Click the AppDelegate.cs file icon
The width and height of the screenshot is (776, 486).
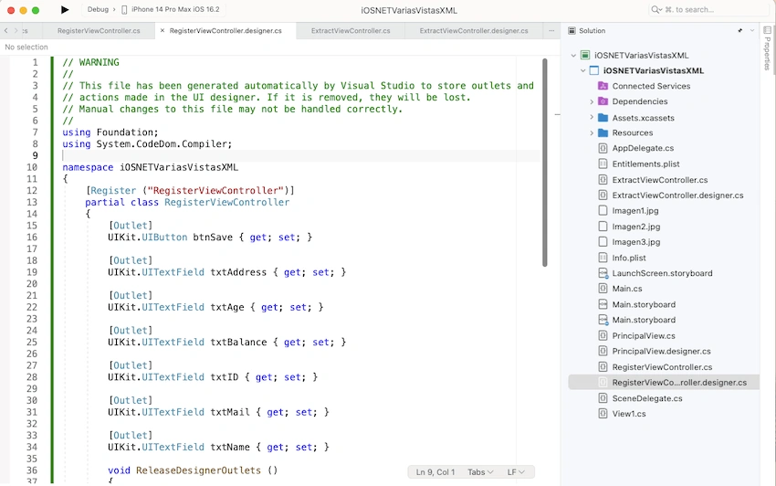603,148
